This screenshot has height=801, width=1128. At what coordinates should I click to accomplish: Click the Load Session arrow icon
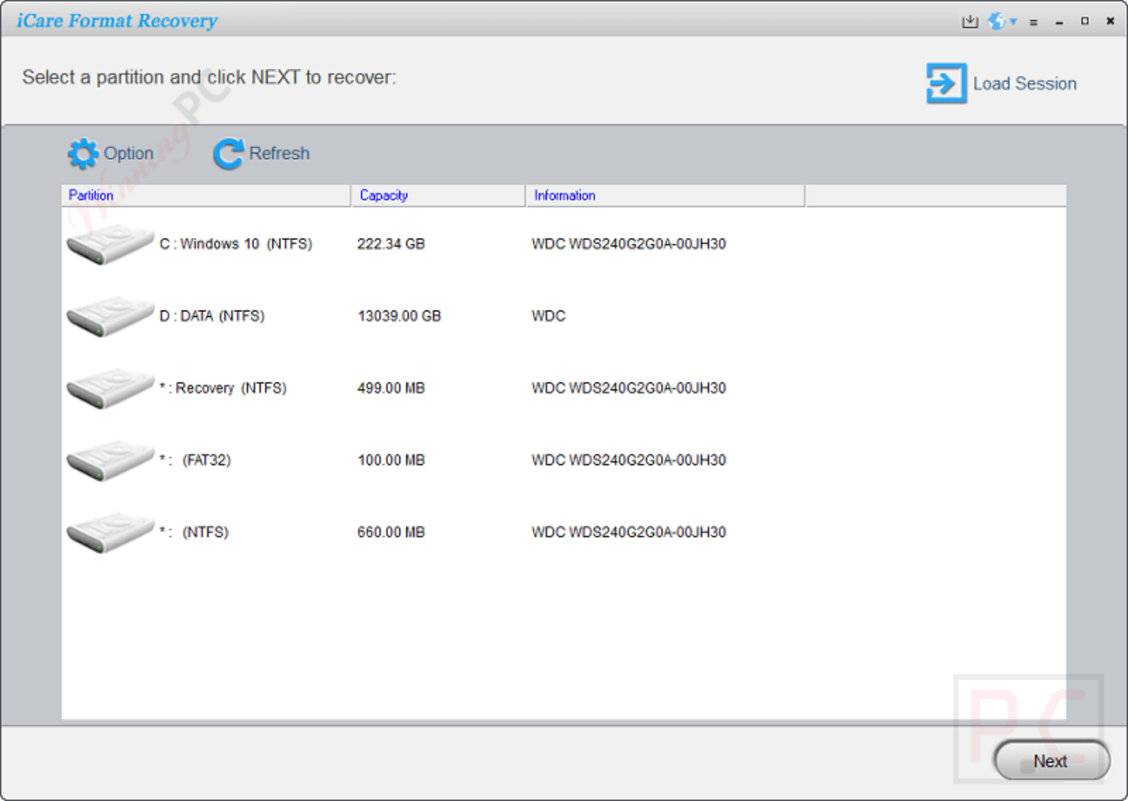946,83
